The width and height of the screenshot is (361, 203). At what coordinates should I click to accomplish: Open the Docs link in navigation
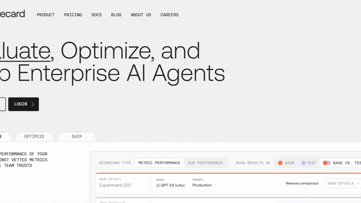tap(97, 15)
